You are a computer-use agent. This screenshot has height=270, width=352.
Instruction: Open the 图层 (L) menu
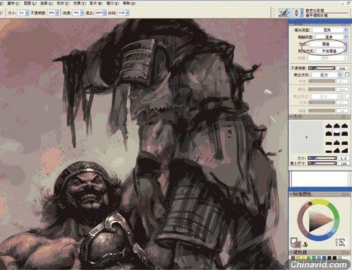click(x=30, y=3)
